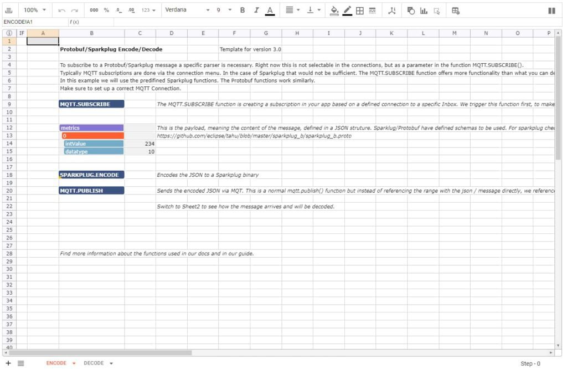Insert a chart using the chart icon
The image size is (567, 369).
[x=424, y=10]
